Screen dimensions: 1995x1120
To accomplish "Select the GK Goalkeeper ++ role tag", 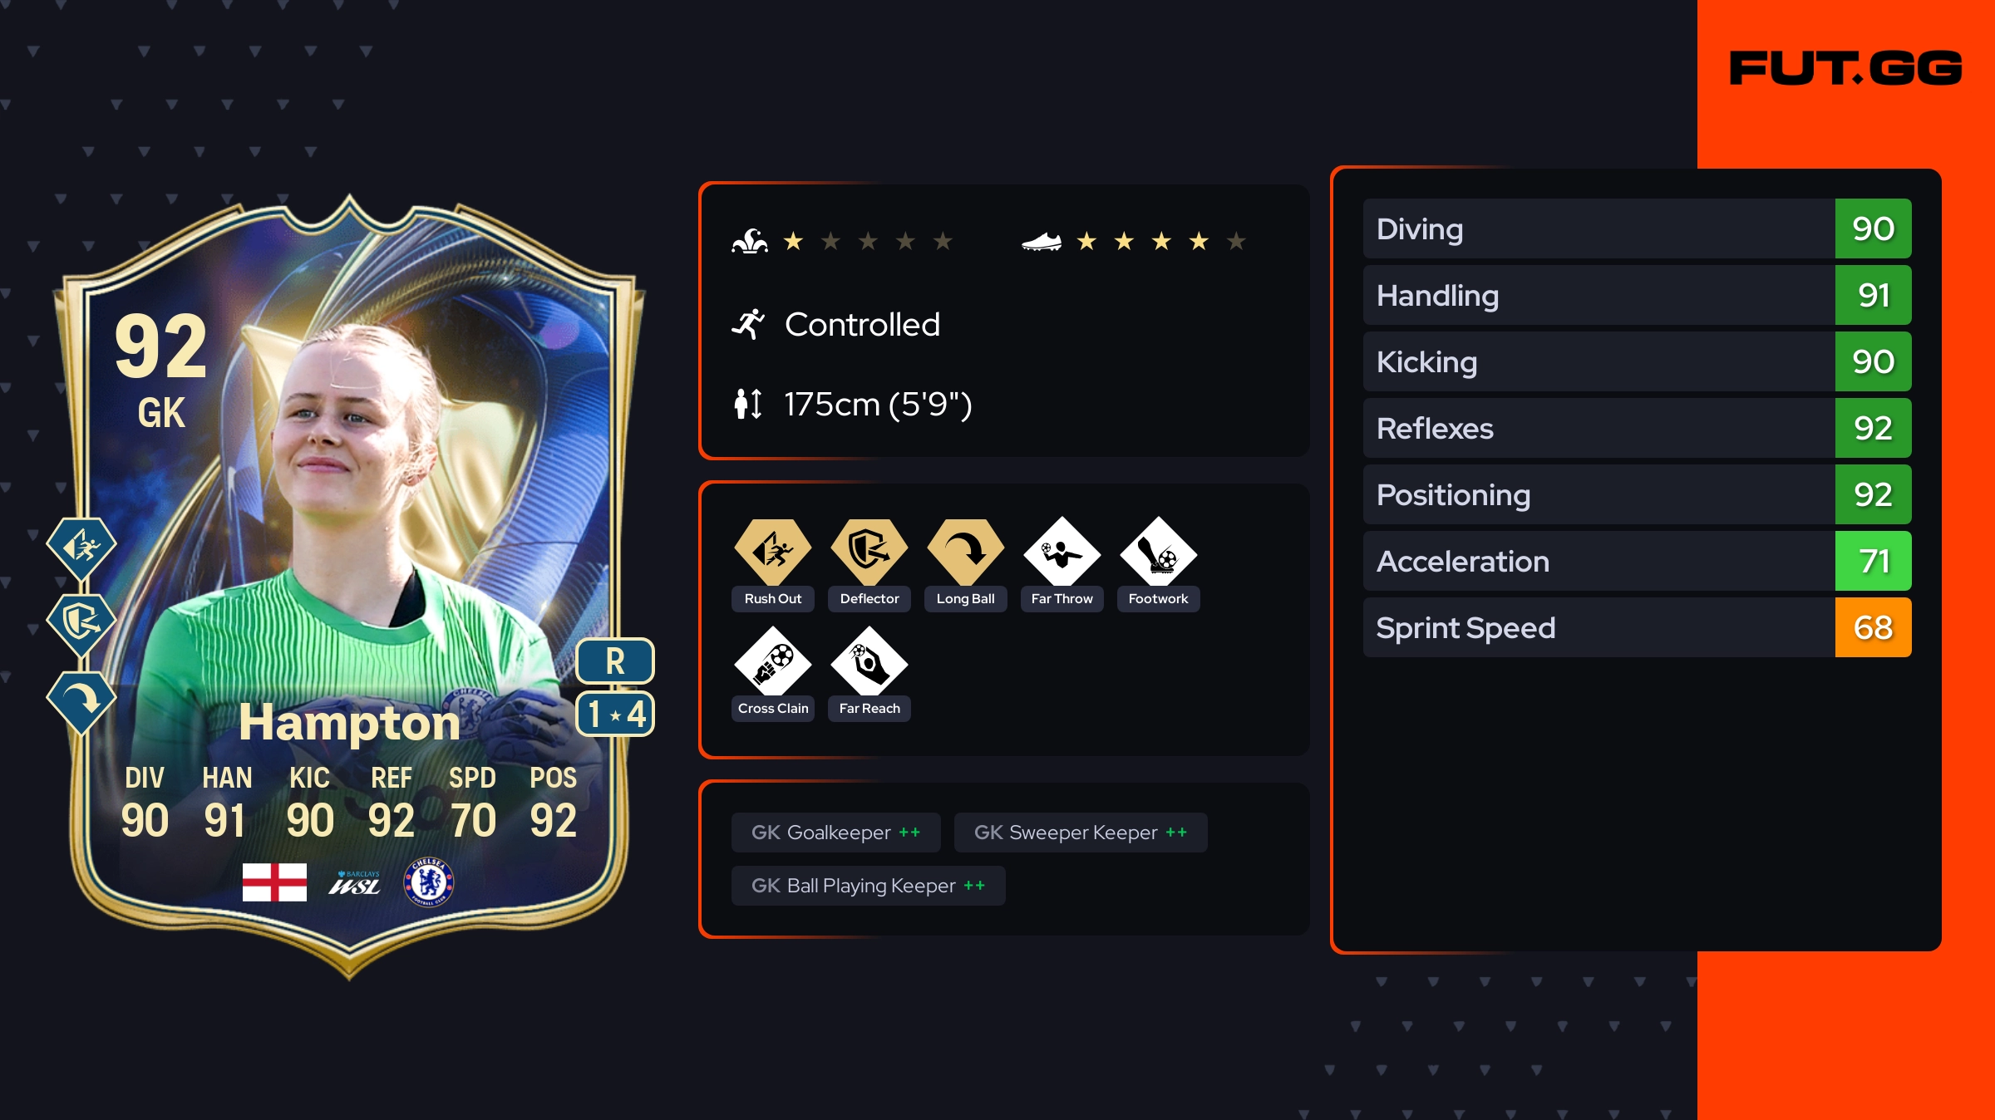I will 836,833.
